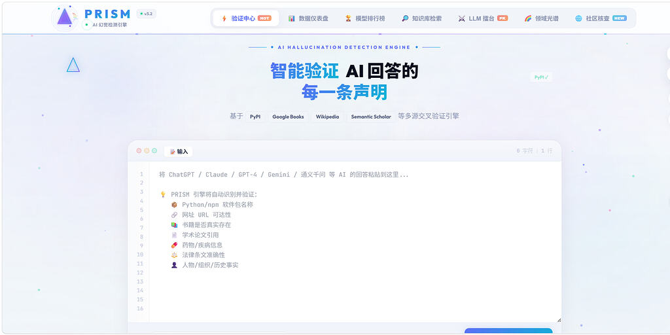Click the Google Books source chip

(288, 116)
